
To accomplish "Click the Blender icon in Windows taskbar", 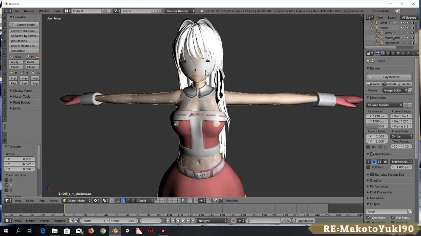I will [x=115, y=231].
